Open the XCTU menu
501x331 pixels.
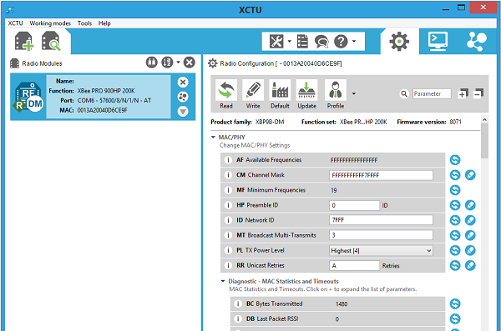15,23
